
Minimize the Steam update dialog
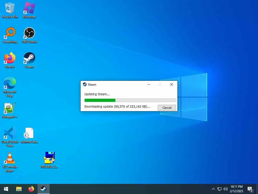(x=149, y=84)
